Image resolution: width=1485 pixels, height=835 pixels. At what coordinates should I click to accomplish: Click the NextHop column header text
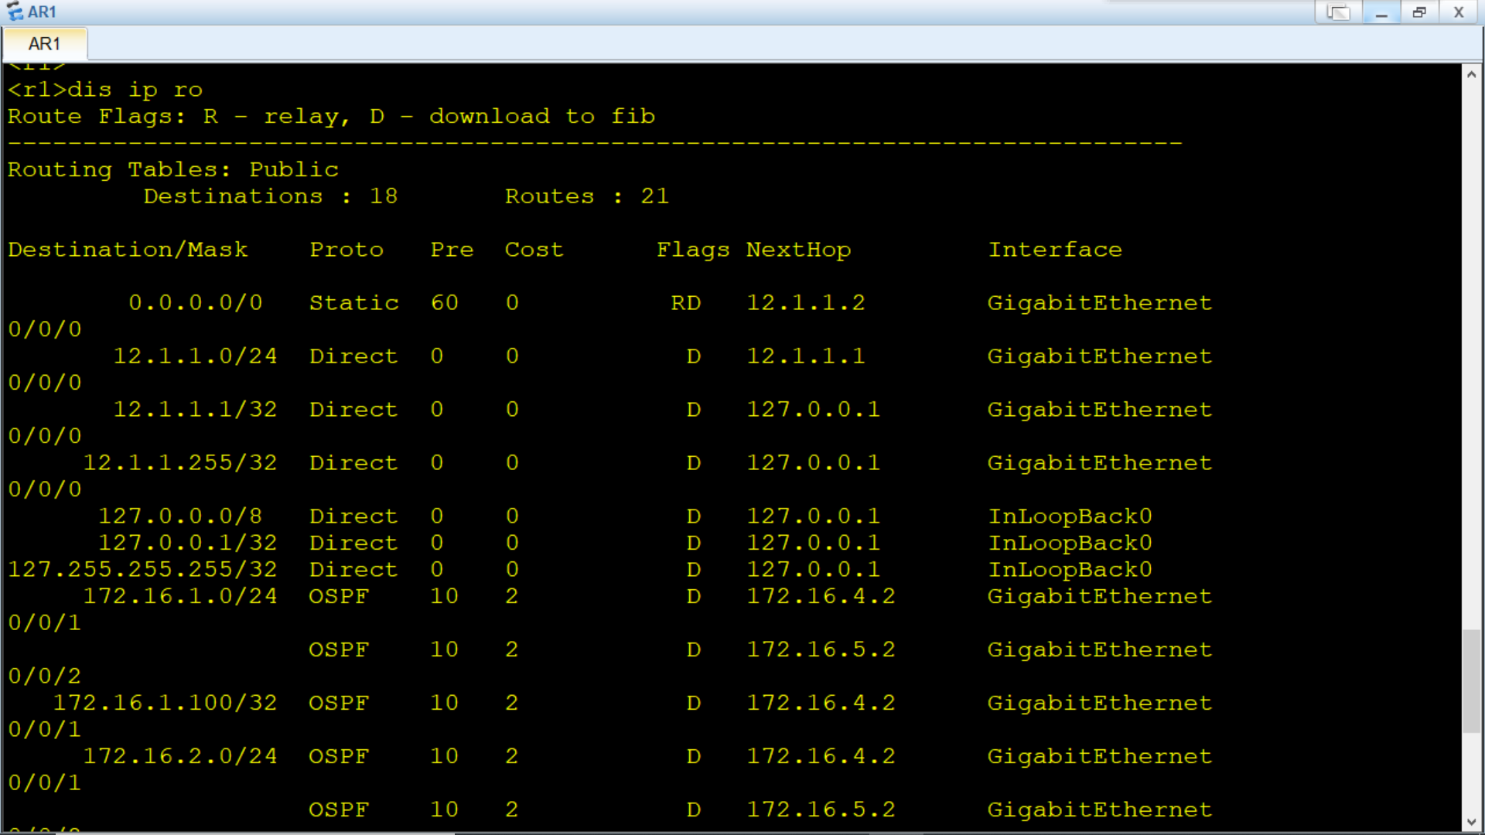click(x=798, y=250)
